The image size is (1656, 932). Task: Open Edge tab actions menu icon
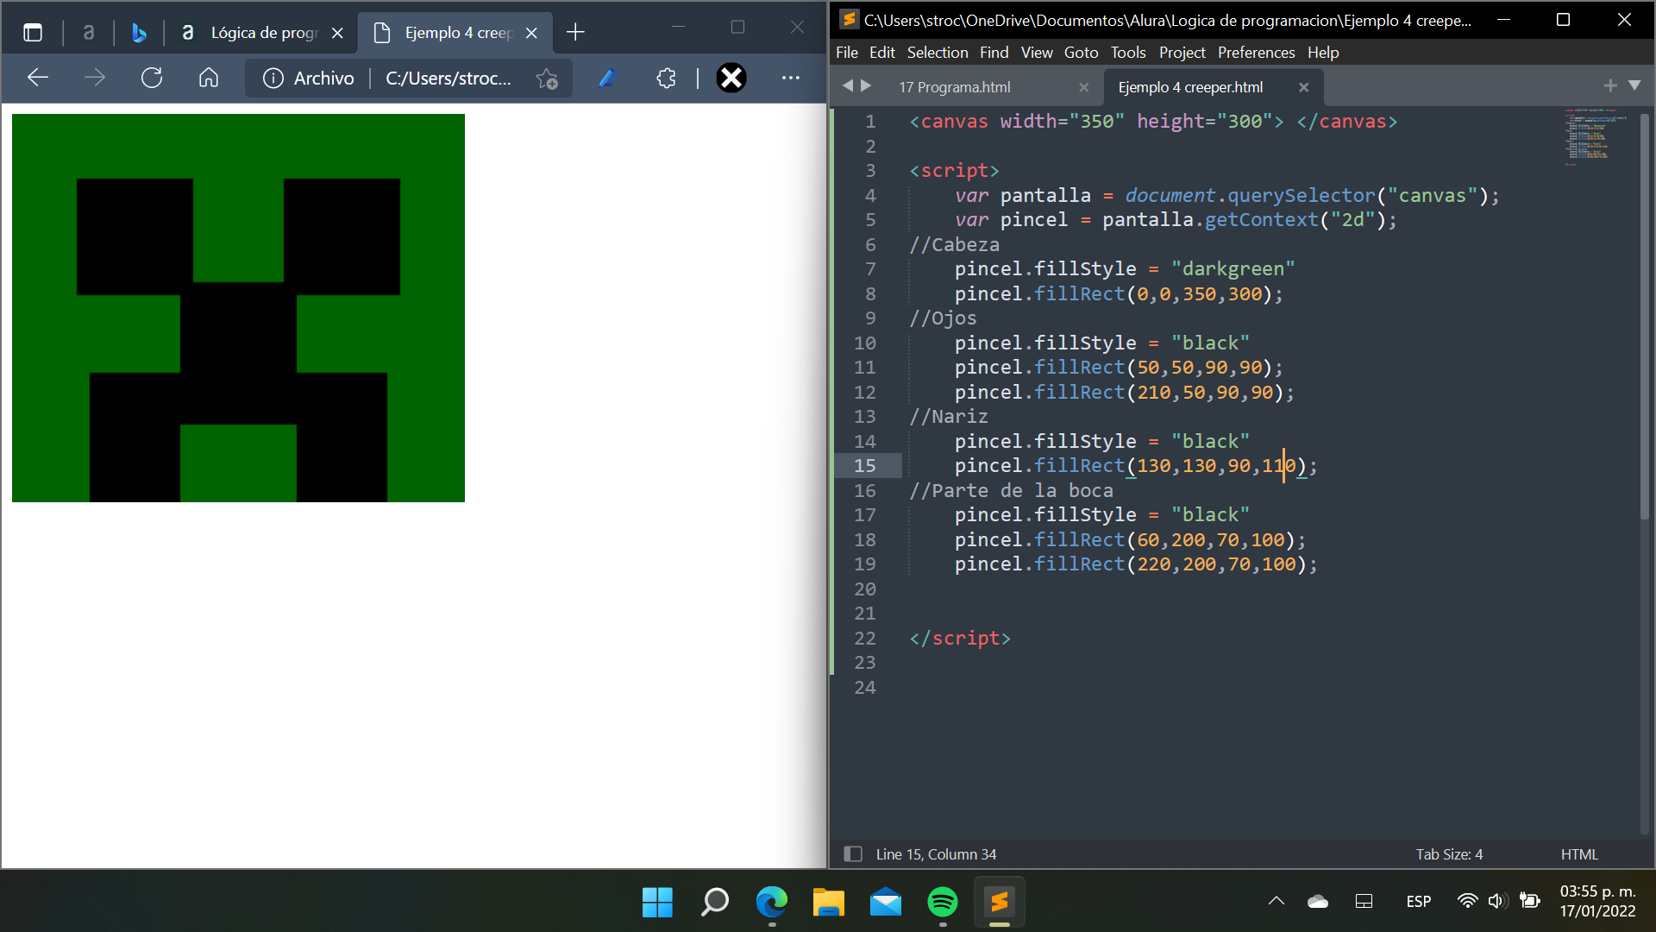(33, 33)
